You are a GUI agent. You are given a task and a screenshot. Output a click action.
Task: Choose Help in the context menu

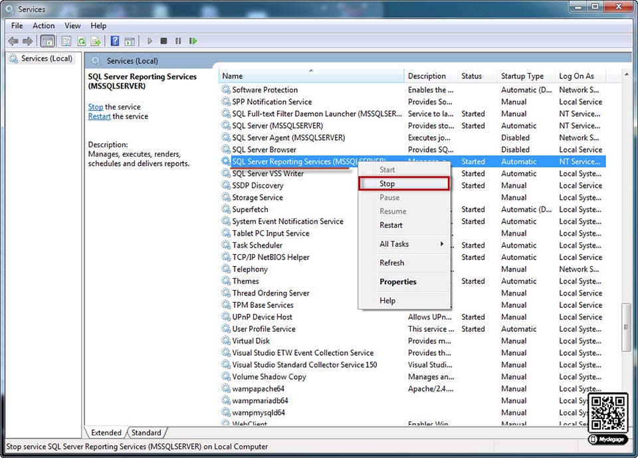point(404,301)
